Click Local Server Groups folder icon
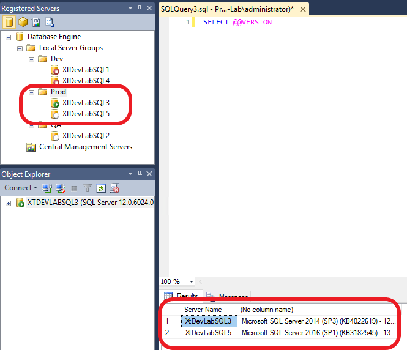Viewport: 407px width, 350px height. tap(31, 48)
